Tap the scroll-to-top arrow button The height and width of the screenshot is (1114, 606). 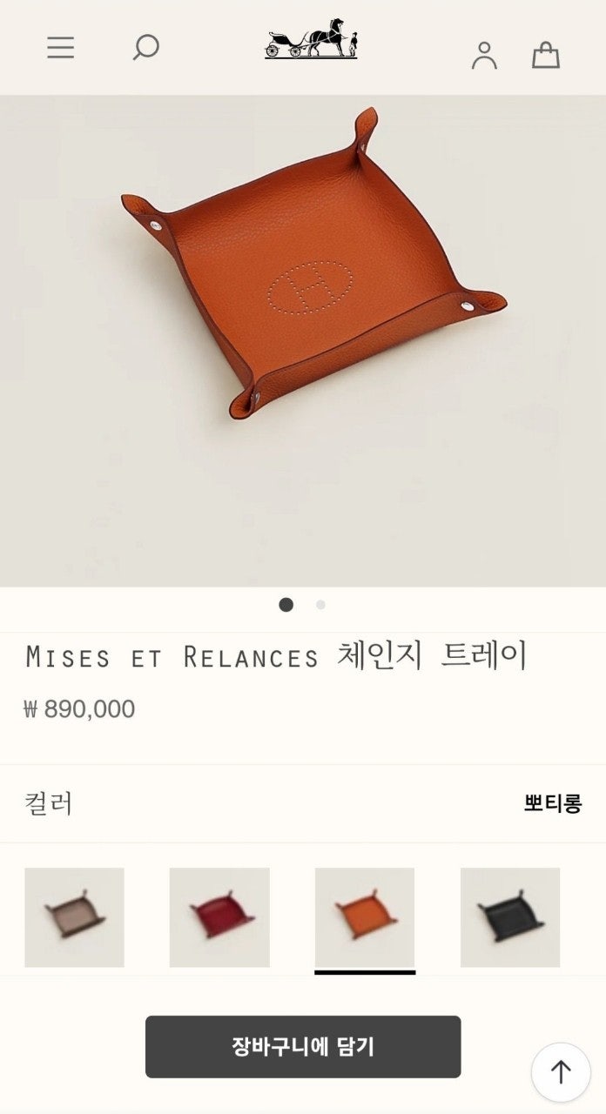click(561, 1072)
